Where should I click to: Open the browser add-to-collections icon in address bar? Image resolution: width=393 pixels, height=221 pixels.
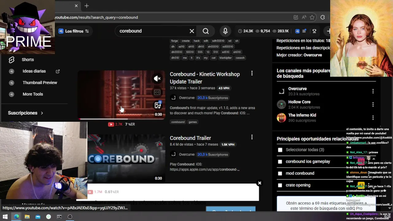(x=296, y=17)
